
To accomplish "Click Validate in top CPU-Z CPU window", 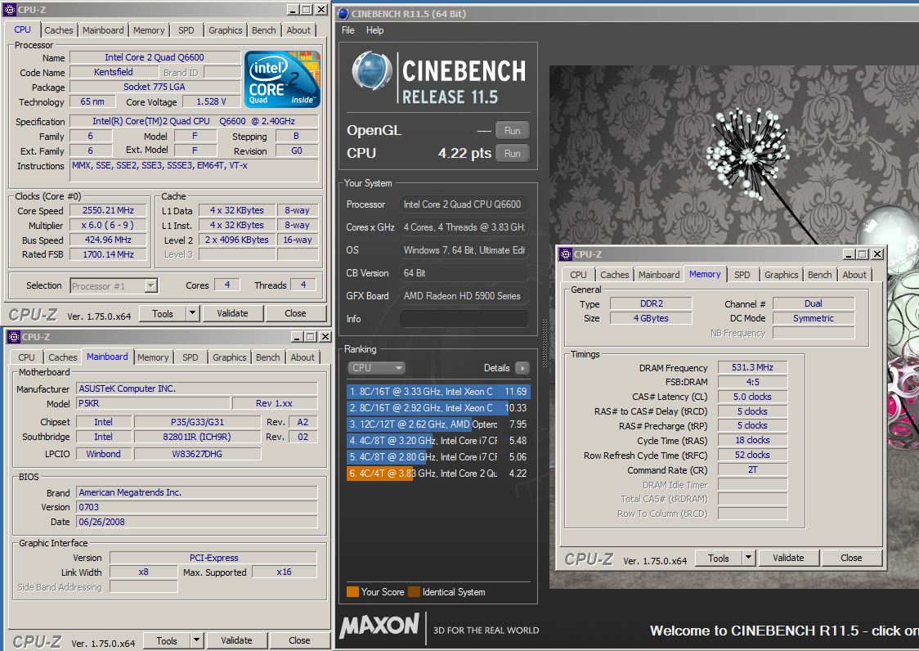I will click(233, 313).
